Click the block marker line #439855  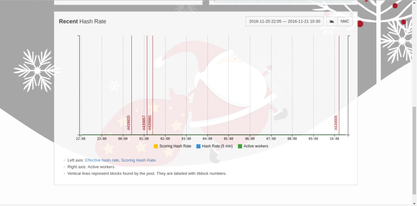pos(132,85)
